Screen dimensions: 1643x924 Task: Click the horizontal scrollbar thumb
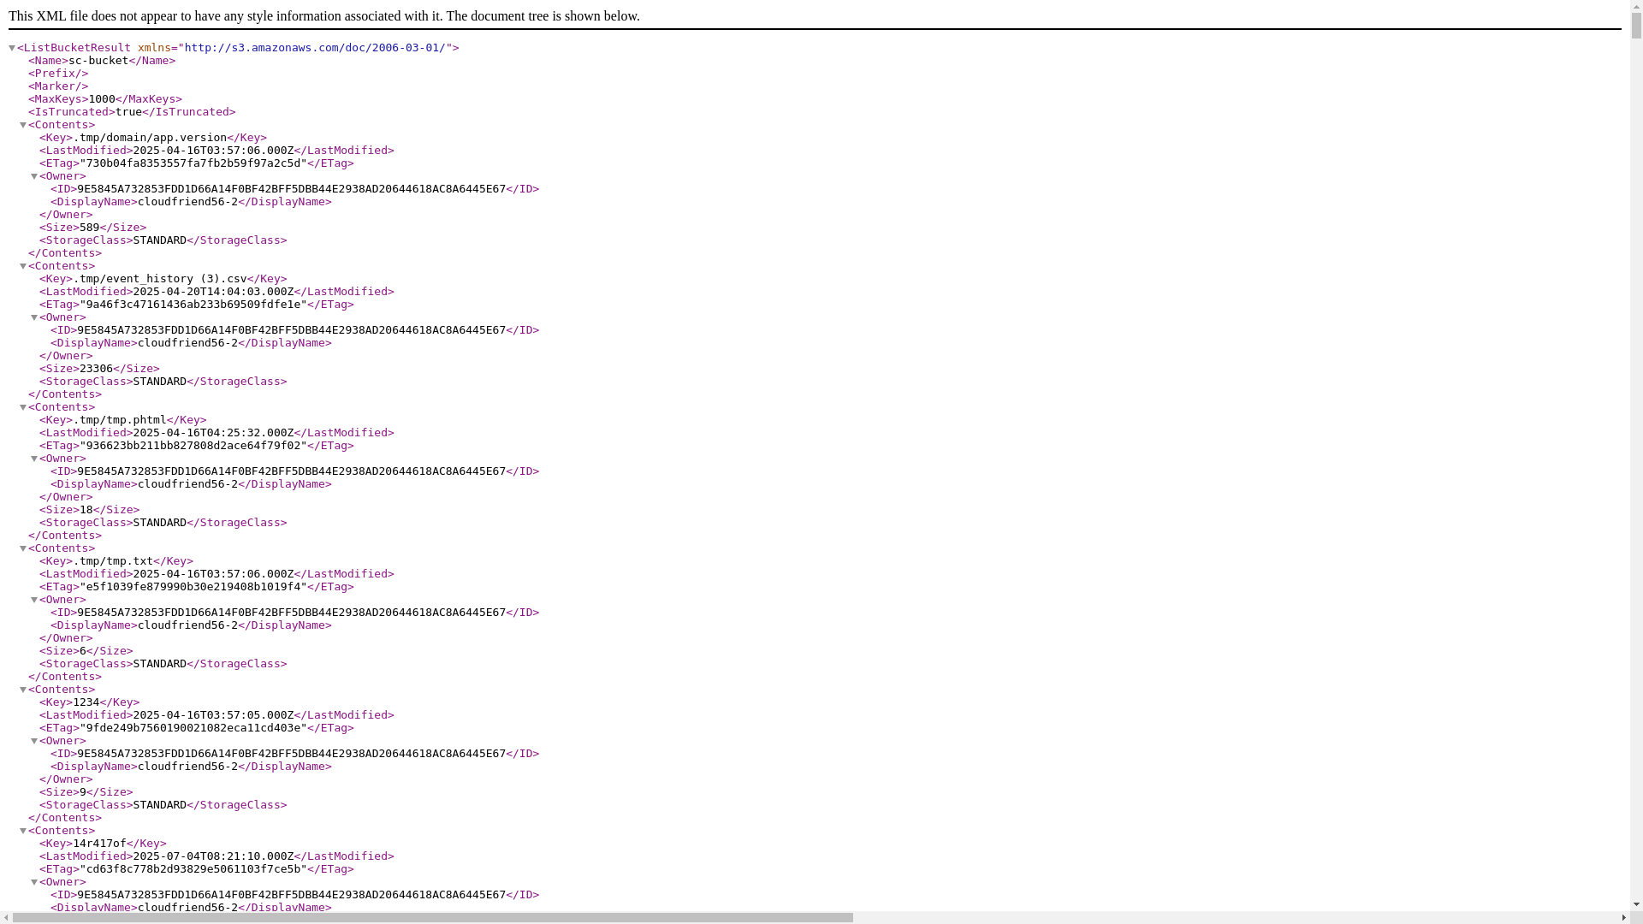pos(433,917)
